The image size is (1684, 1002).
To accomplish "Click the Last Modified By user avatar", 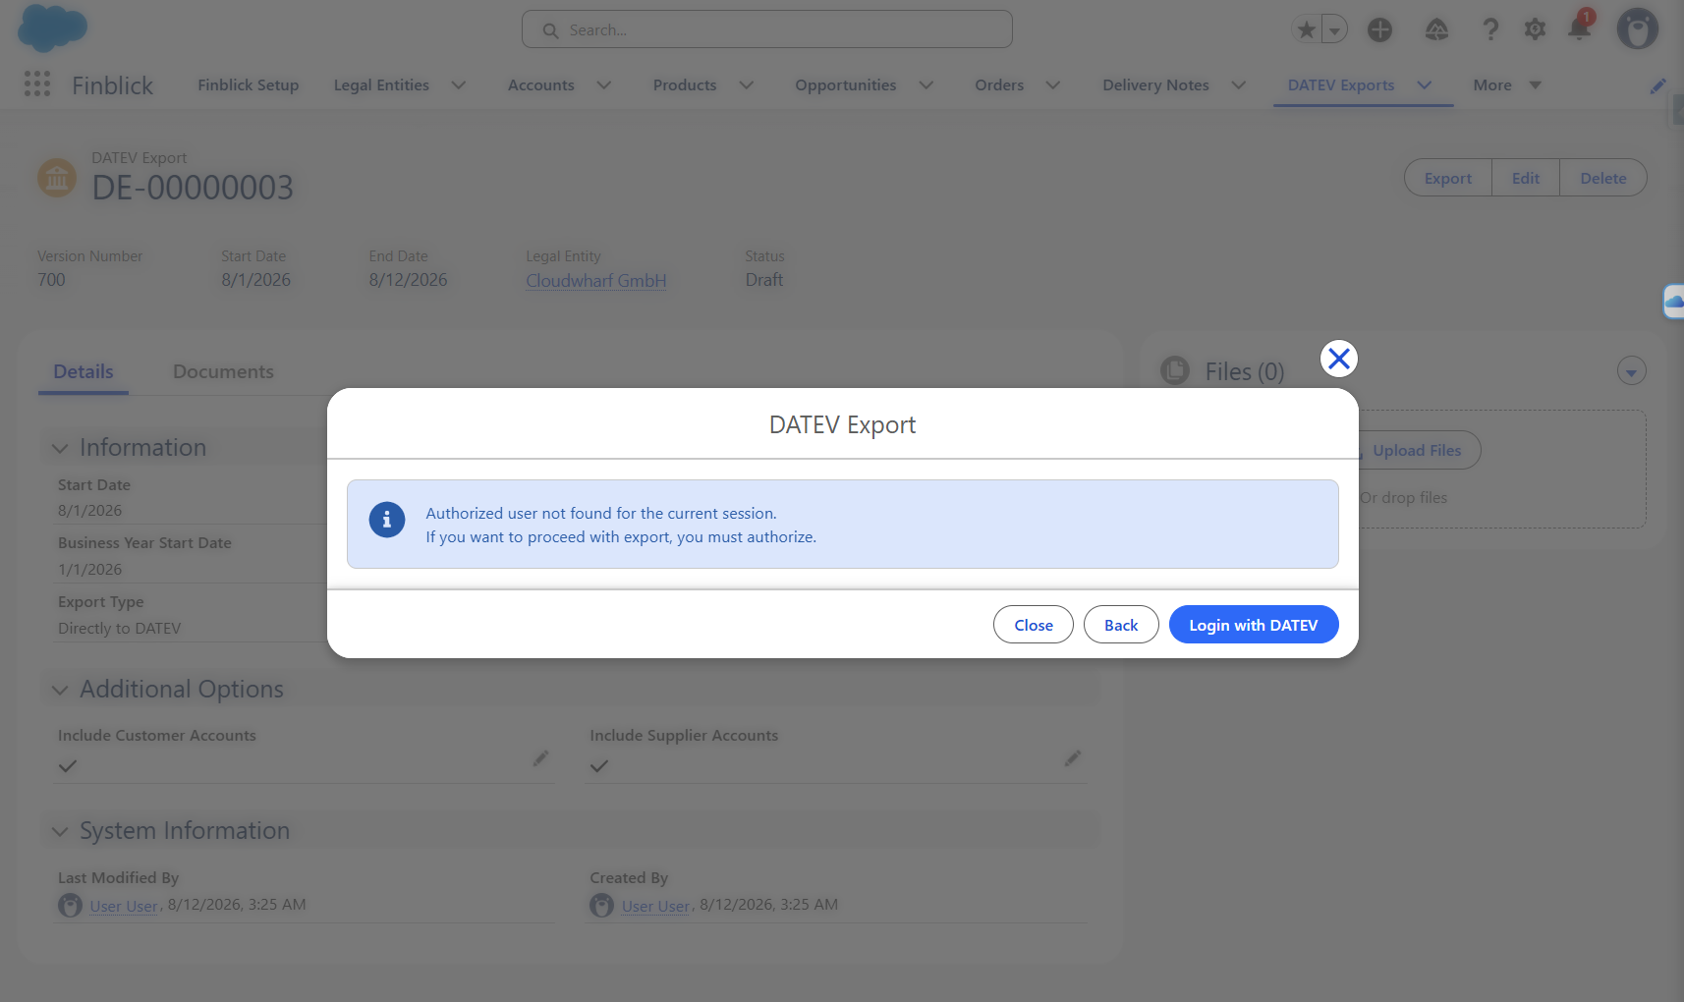I will (x=70, y=905).
